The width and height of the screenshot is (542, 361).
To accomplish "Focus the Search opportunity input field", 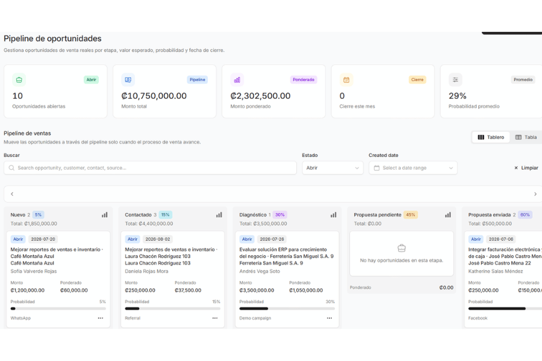I will (x=151, y=168).
